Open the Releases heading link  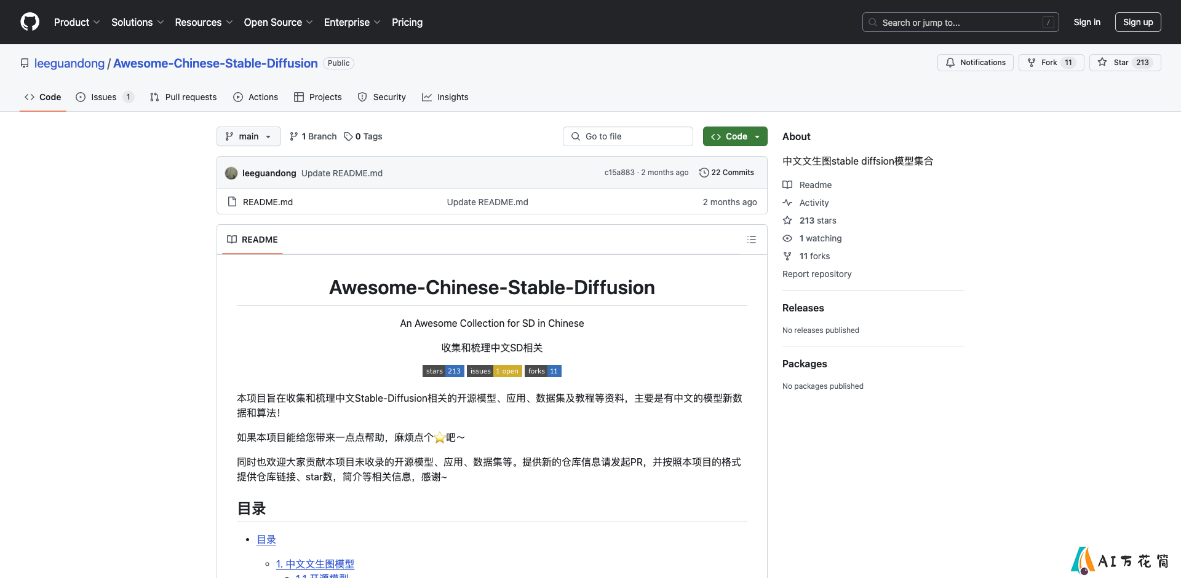(803, 308)
